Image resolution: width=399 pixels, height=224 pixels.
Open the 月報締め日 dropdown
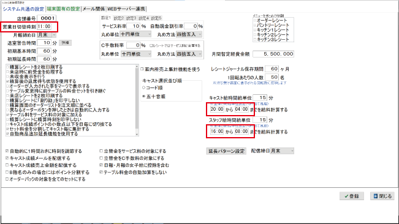pyautogui.click(x=47, y=35)
